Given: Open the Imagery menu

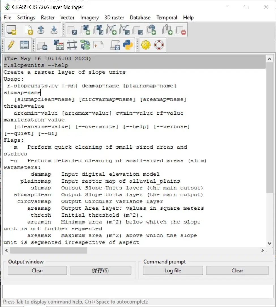Looking at the screenshot, I should click(89, 17).
